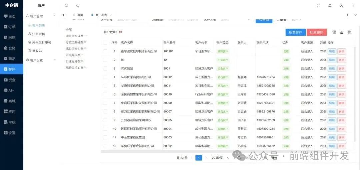The height and width of the screenshot is (170, 360).
Task: Check the row for 山东强比信息技术有限公司
Action: [105, 51]
